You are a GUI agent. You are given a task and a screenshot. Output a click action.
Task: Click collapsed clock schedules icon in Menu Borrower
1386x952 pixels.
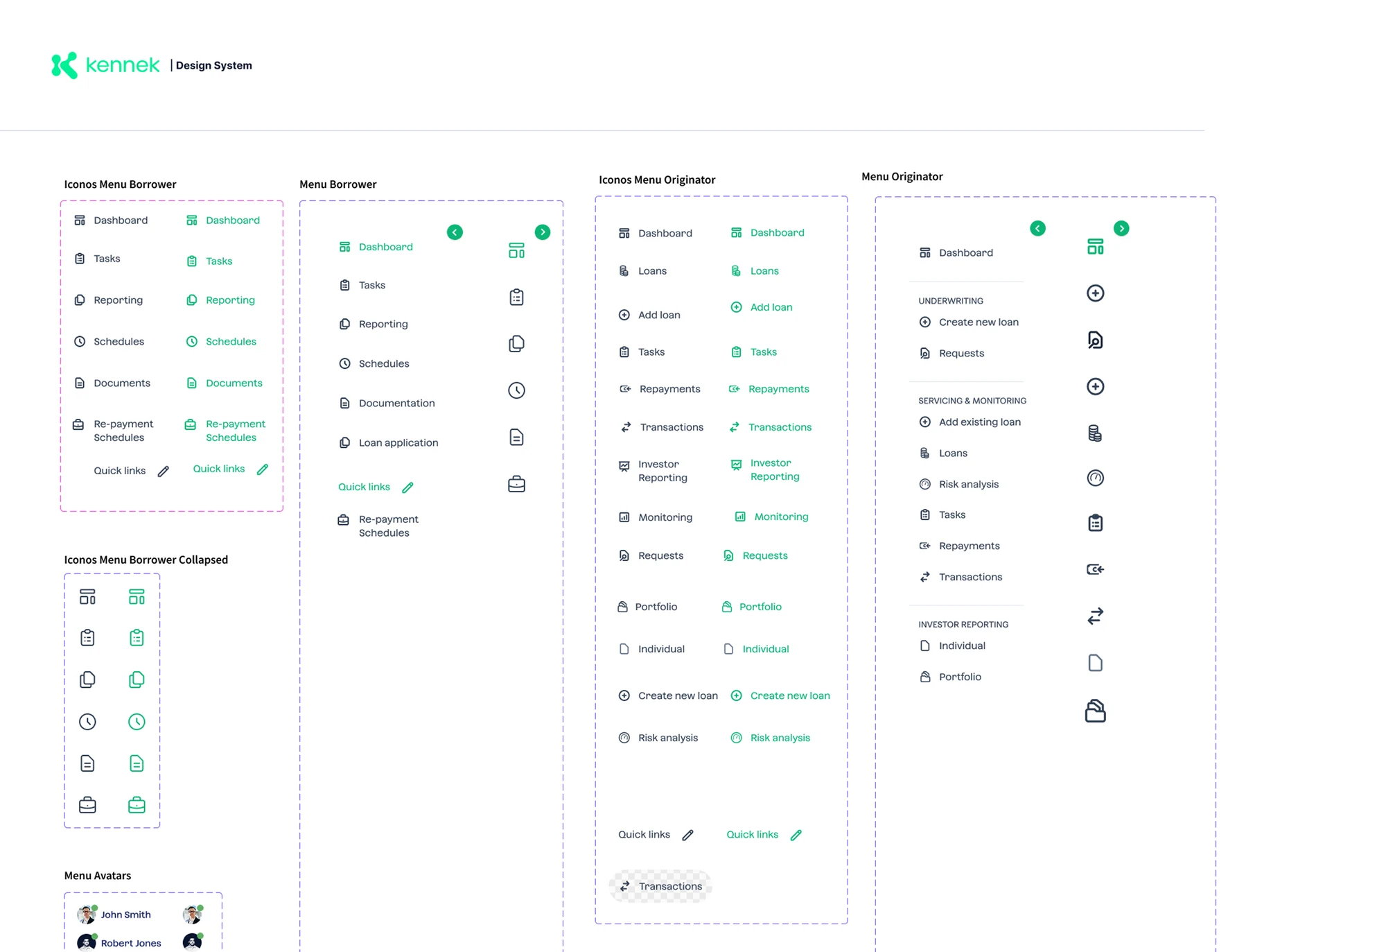point(516,390)
